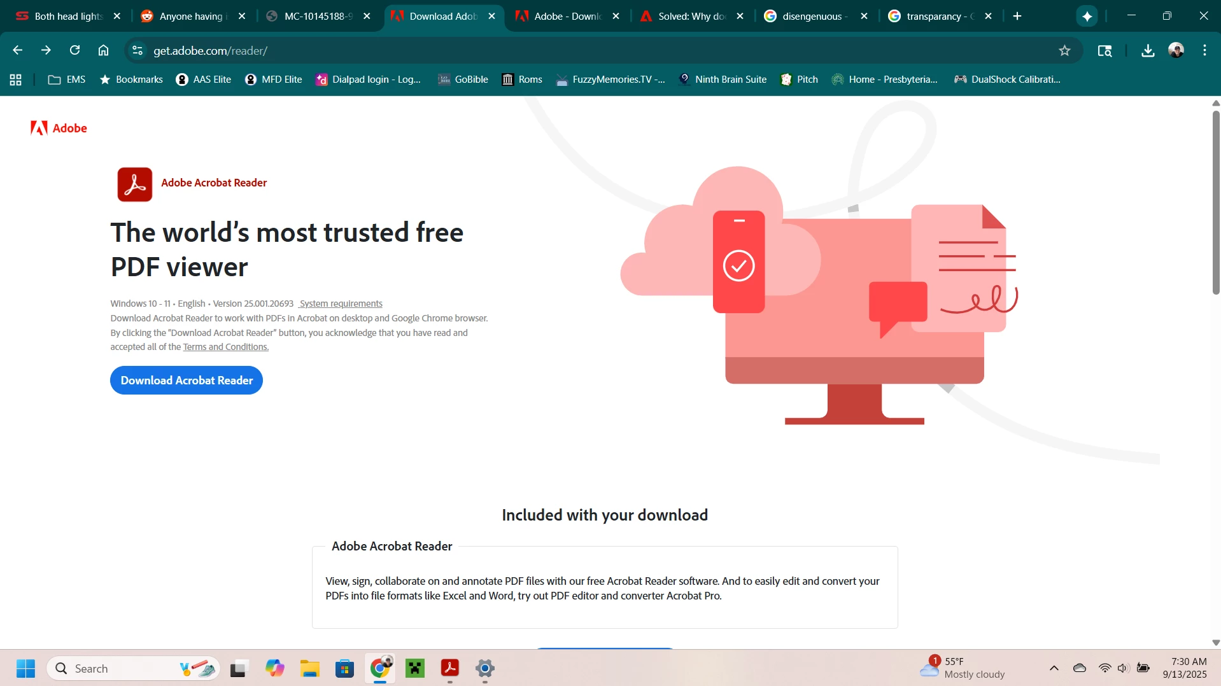Screen dimensions: 1221x686
Task: Open File Explorer from the taskbar
Action: click(310, 668)
